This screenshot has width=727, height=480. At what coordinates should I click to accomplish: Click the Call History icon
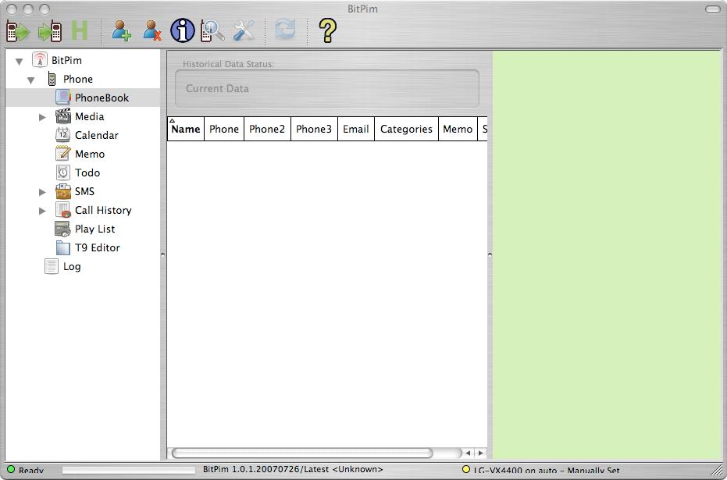63,210
